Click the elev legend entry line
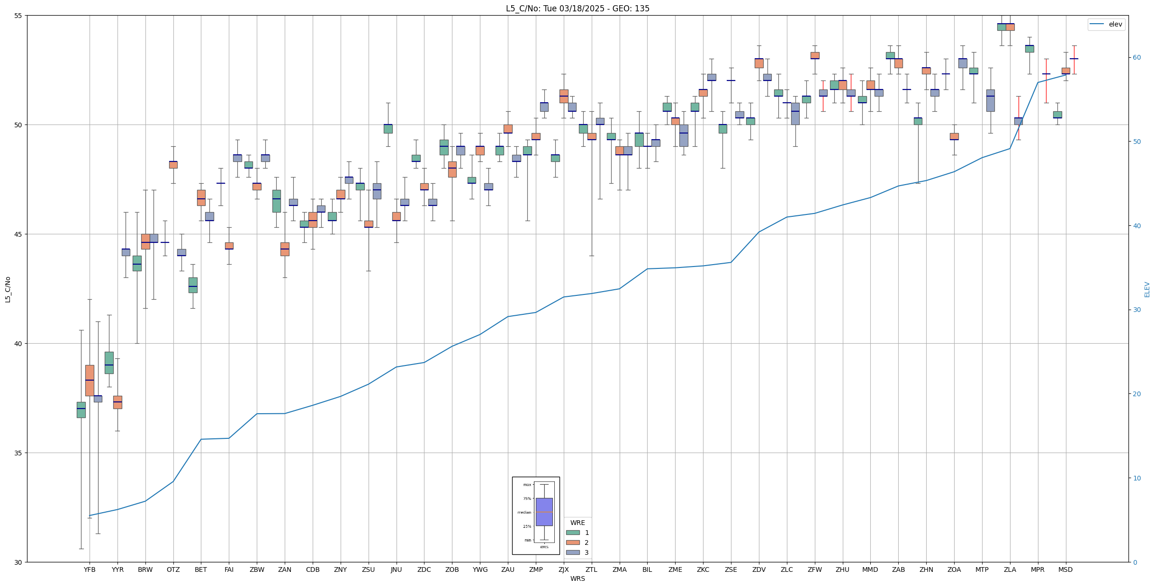The width and height of the screenshot is (1155, 587). pyautogui.click(x=1096, y=24)
